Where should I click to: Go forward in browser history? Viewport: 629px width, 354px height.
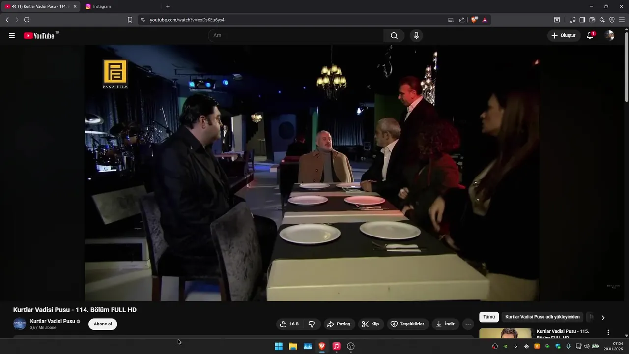(17, 20)
